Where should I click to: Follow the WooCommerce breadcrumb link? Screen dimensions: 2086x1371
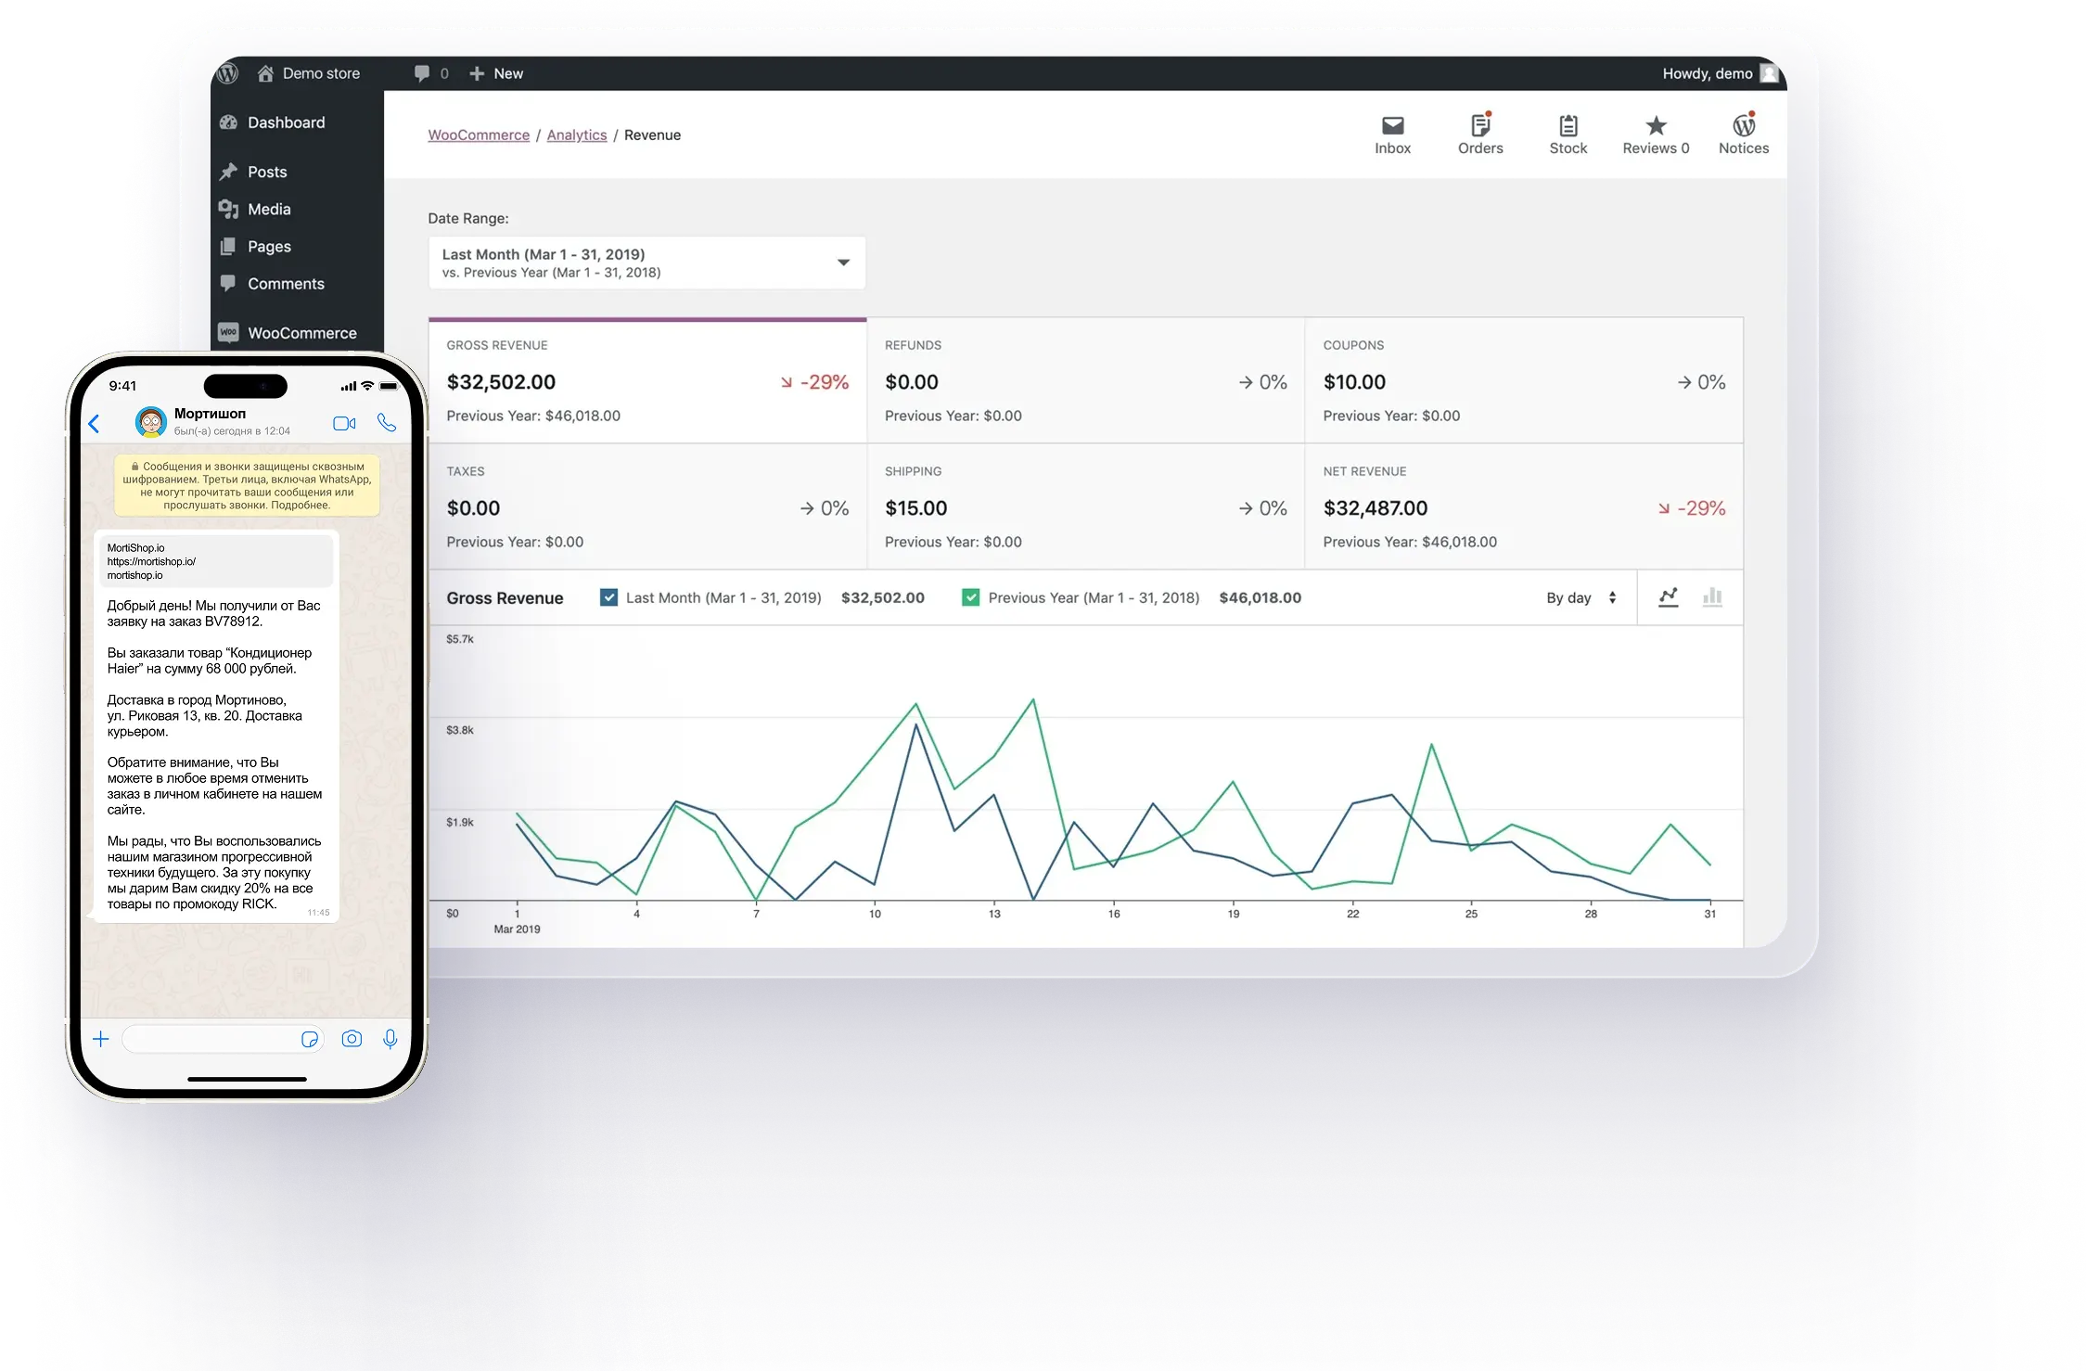pyautogui.click(x=479, y=135)
